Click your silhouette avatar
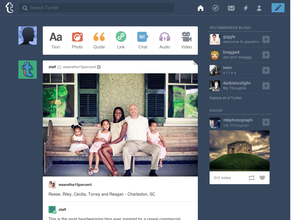 (x=28, y=36)
